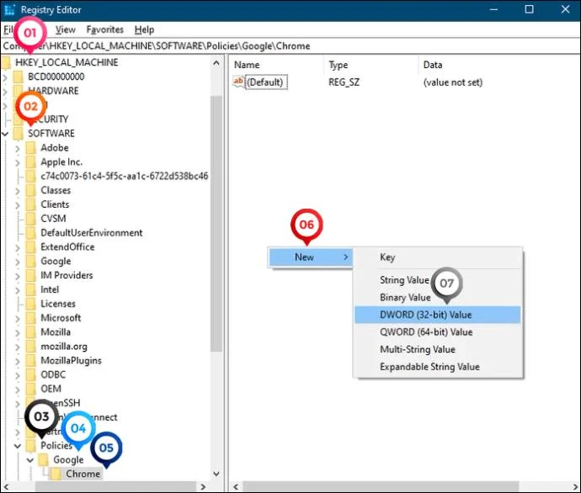Viewport: 581px width, 493px height.
Task: Expand the Intel key
Action: pos(18,290)
